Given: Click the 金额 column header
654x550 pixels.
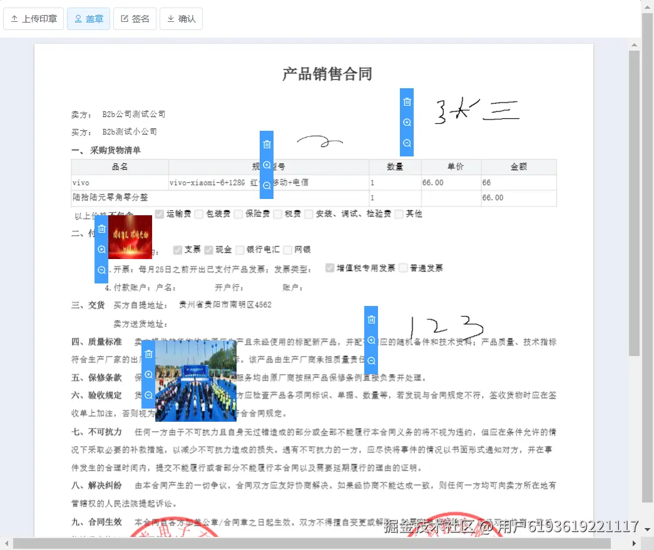Looking at the screenshot, I should (519, 167).
